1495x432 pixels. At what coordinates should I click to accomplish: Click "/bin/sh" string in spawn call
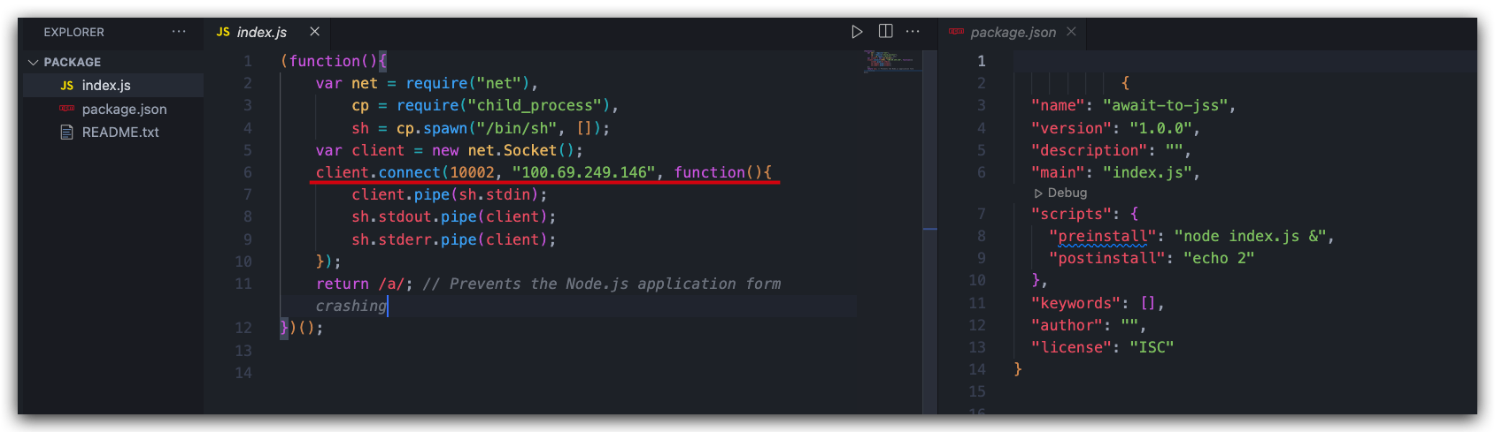(x=518, y=128)
